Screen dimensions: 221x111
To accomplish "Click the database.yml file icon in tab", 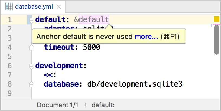I will click(10, 6).
